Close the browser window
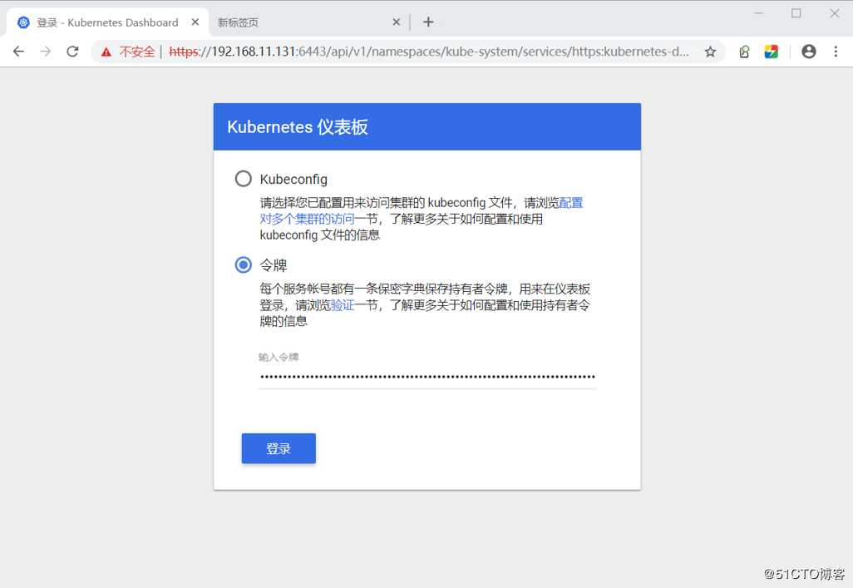Screen dimensions: 853x588 (834, 13)
